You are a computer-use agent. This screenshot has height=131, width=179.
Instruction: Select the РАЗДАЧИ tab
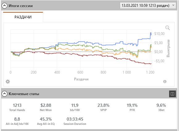(x=23, y=17)
